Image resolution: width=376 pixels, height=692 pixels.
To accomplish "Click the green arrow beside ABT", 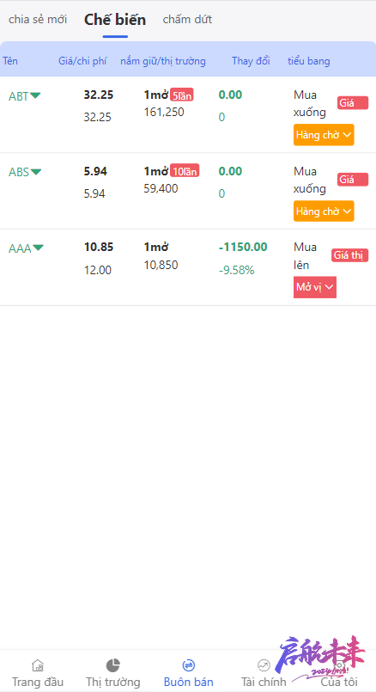I will (x=35, y=95).
